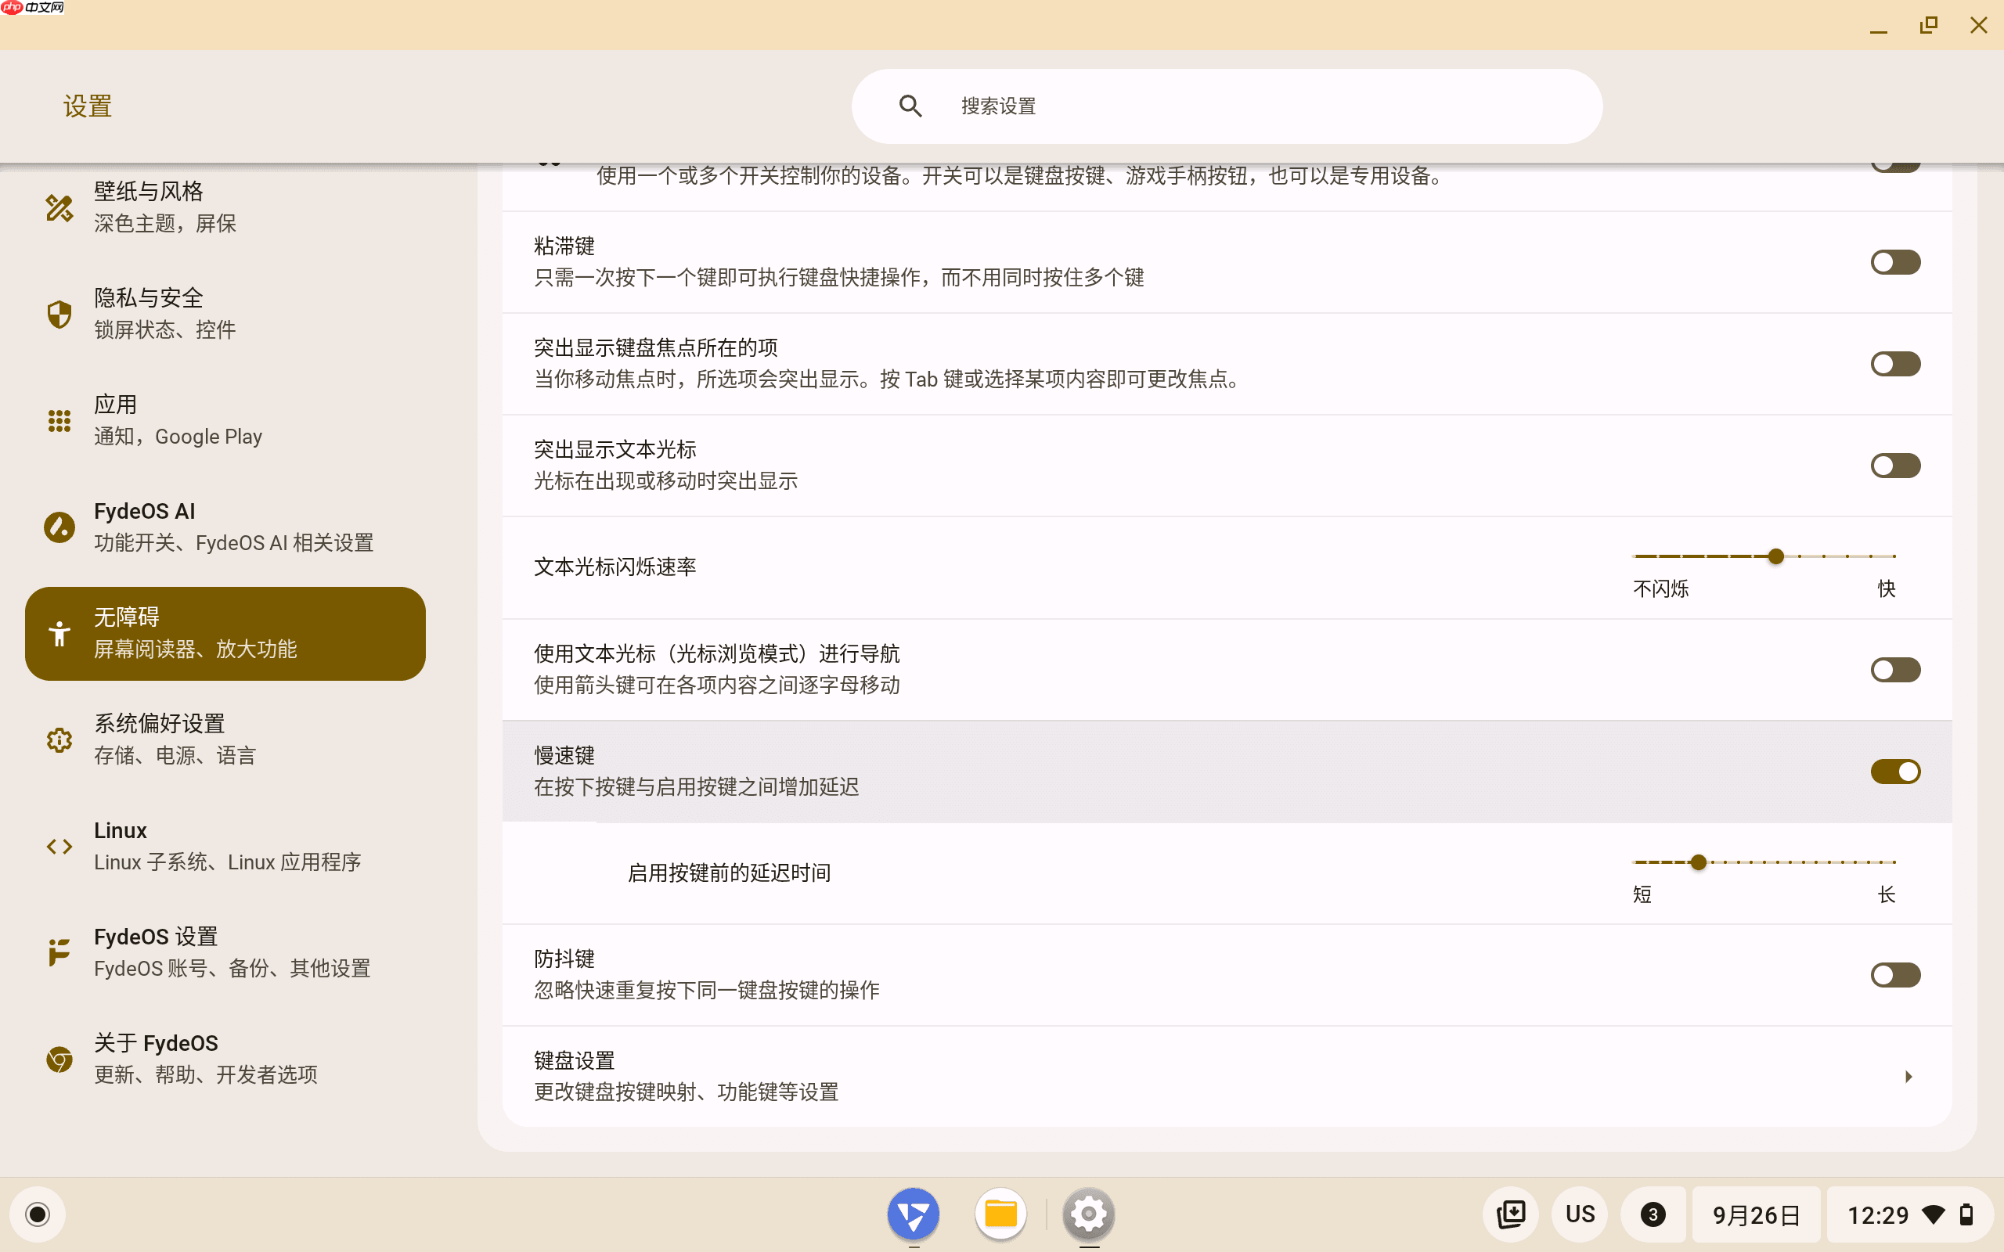Open the 关于 FydeOS browser-style icon

(x=59, y=1059)
